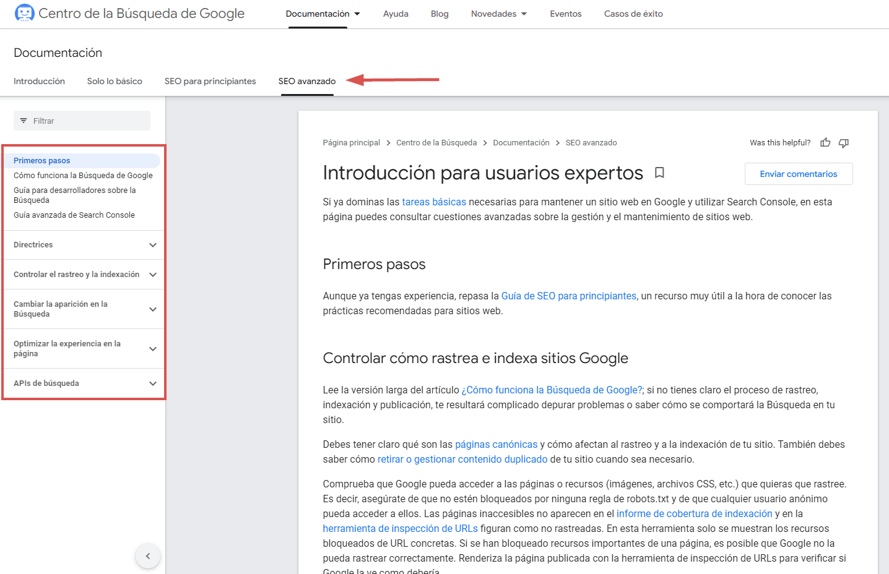
Task: Click the SEO avanzado breadcrumb item
Action: (591, 143)
